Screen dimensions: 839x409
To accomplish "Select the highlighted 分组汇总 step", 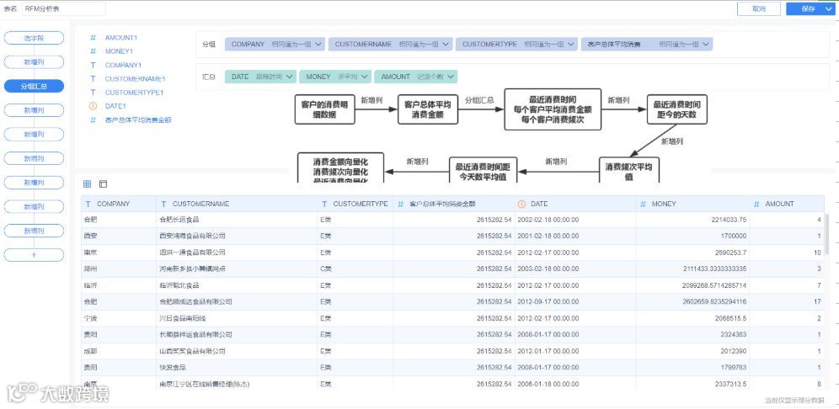I will click(x=34, y=86).
